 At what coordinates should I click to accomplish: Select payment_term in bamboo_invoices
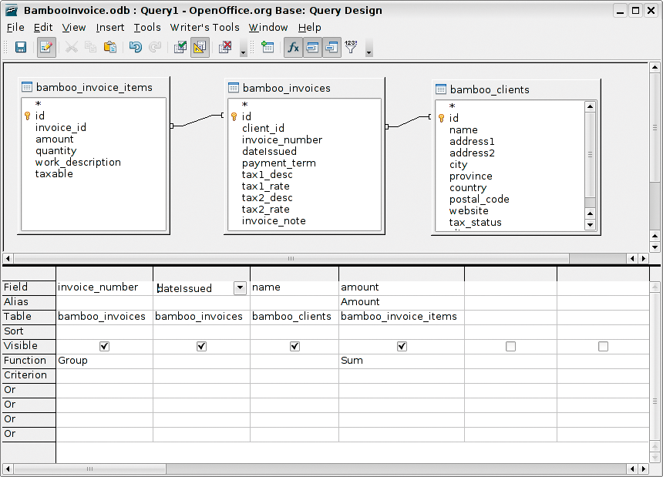278,163
